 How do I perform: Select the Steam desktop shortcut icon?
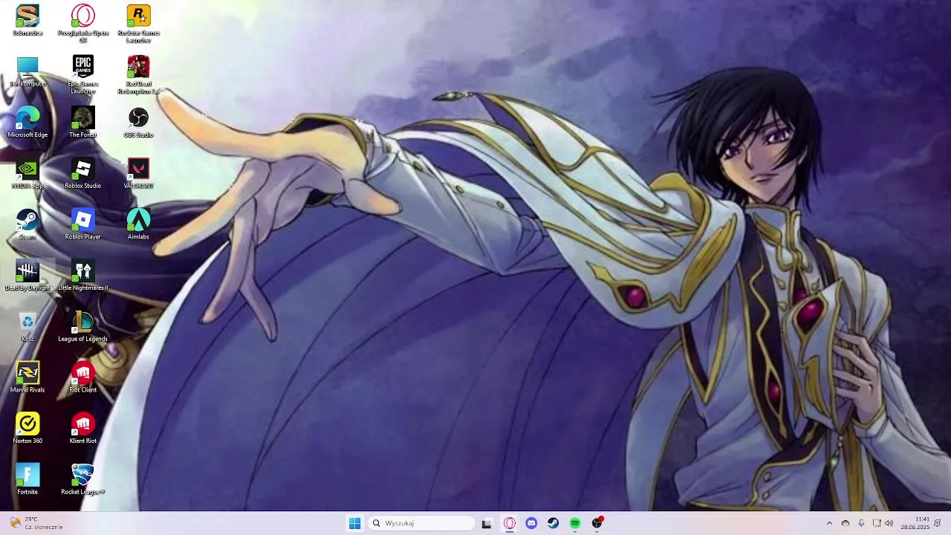click(27, 224)
